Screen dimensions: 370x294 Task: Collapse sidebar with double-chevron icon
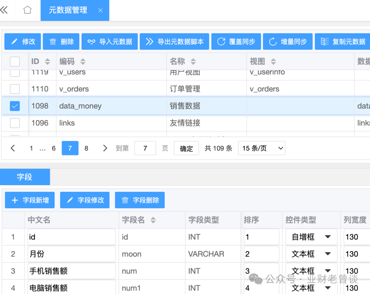pyautogui.click(x=4, y=10)
